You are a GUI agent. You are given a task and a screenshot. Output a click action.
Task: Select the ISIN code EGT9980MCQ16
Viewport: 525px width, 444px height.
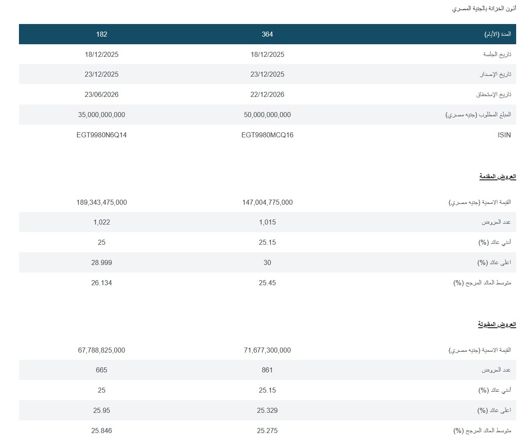[x=267, y=135]
